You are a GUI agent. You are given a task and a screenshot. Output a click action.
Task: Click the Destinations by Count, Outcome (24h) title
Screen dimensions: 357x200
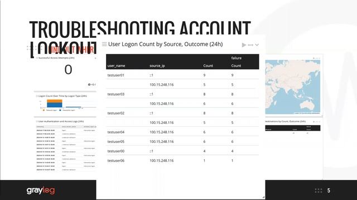pos(285,121)
